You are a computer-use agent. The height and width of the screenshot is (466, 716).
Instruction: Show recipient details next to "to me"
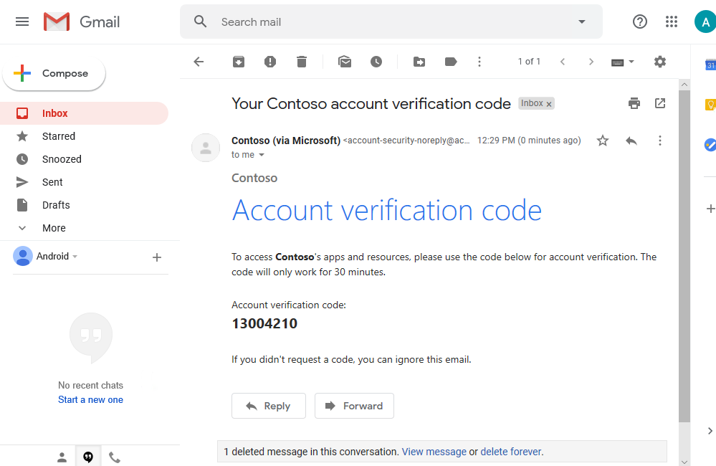coord(262,155)
